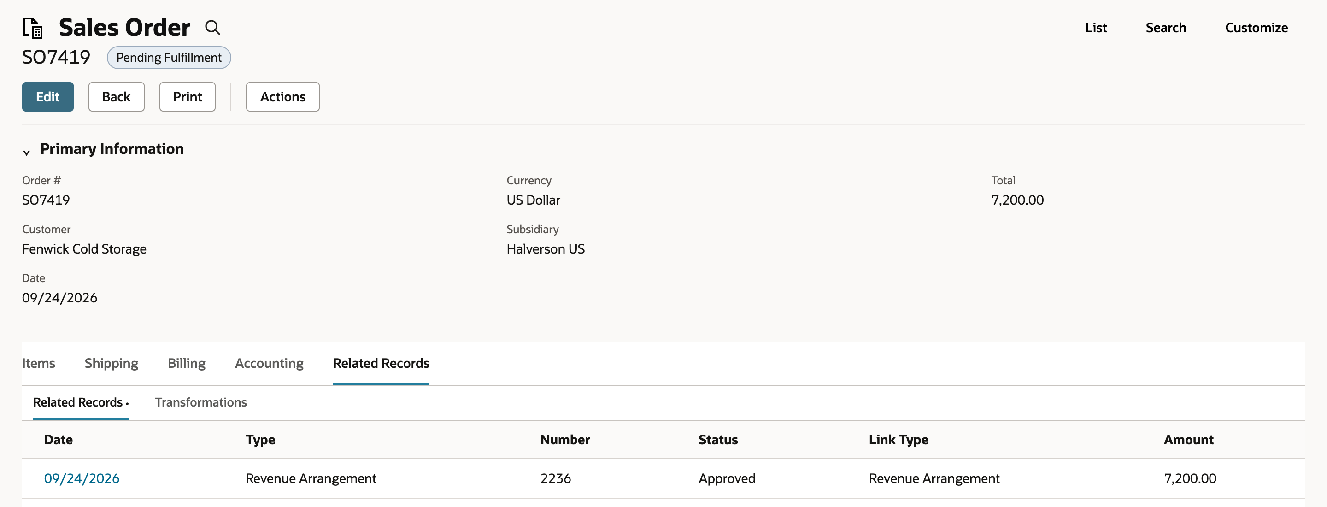Select the Revenue Arrangement type cell
Image resolution: width=1327 pixels, height=507 pixels.
(x=311, y=479)
